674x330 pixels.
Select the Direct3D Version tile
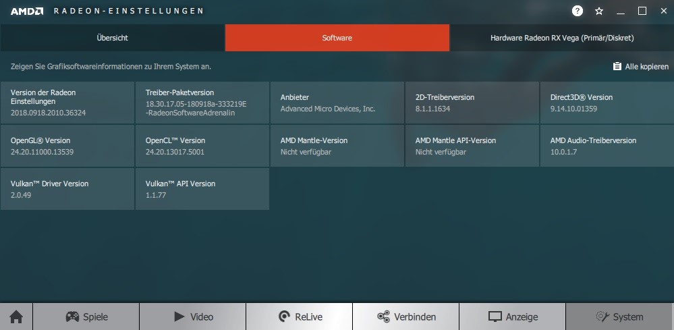[x=607, y=103]
